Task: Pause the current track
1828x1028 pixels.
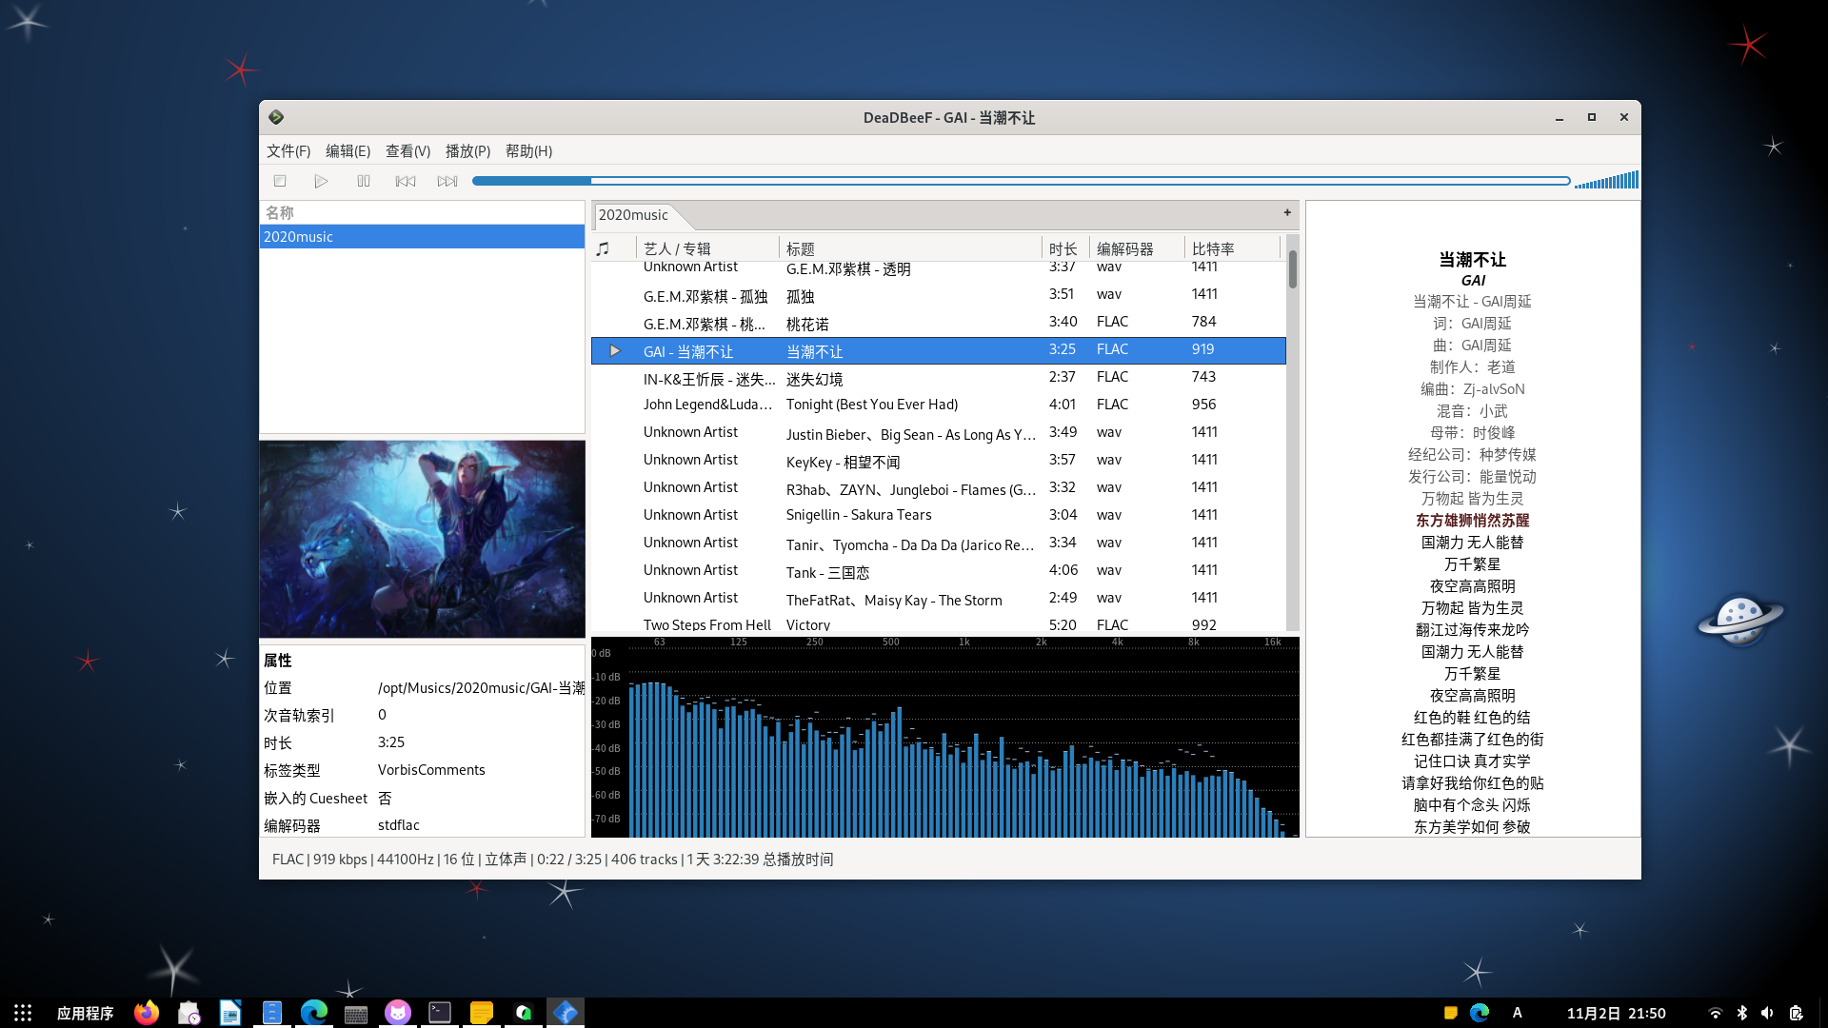Action: pyautogui.click(x=363, y=181)
